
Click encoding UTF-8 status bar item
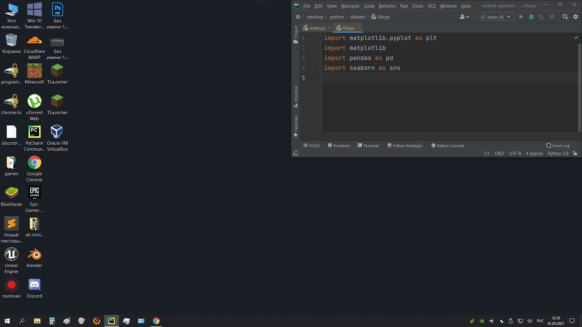516,153
